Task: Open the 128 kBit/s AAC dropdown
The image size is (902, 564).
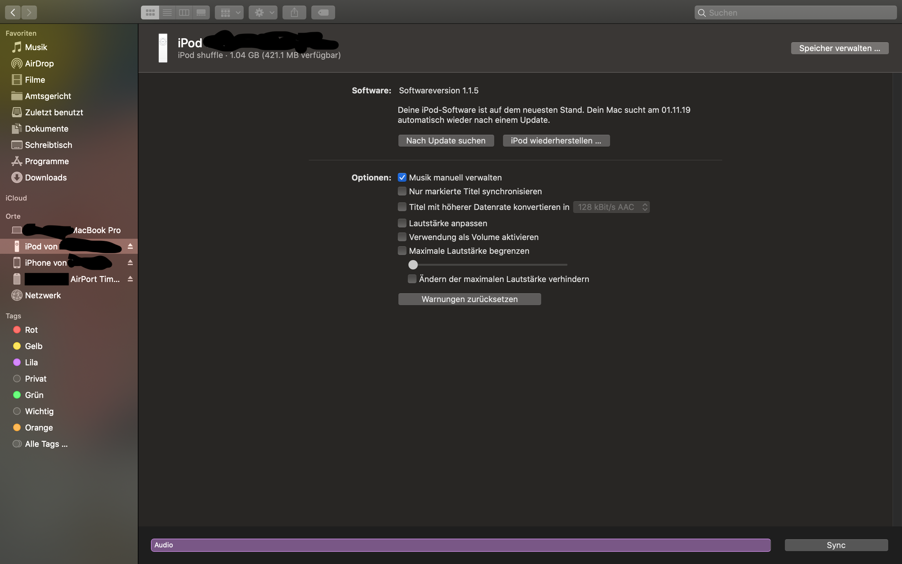Action: pyautogui.click(x=611, y=207)
